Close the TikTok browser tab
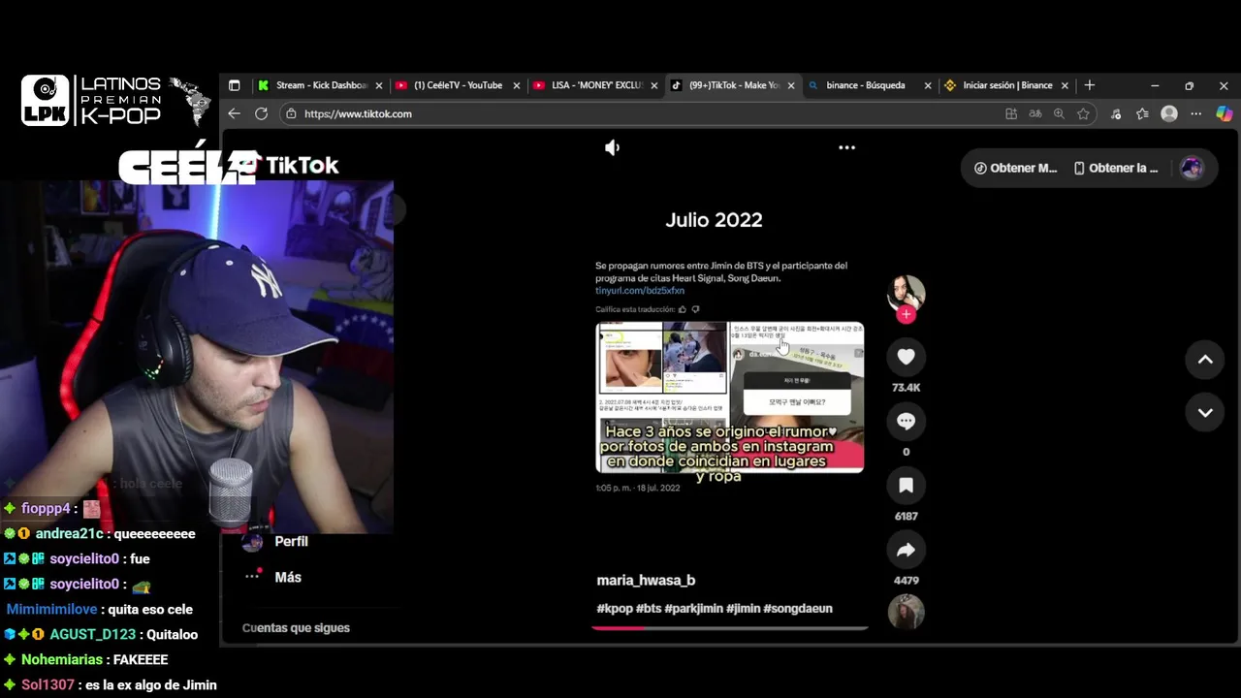 click(x=791, y=85)
